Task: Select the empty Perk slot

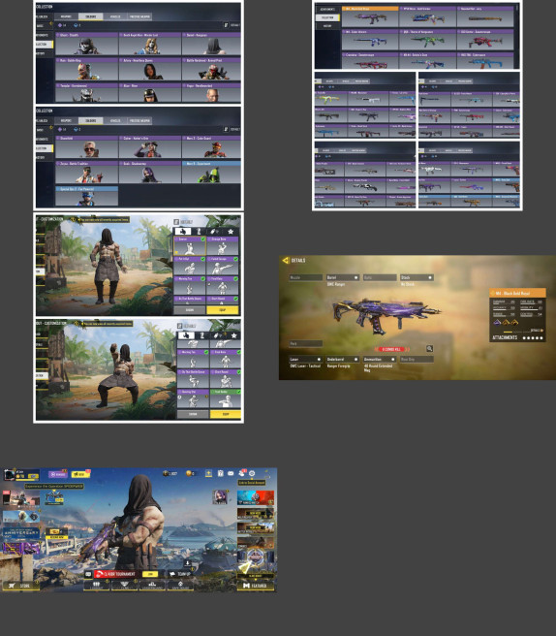Action: 306,343
